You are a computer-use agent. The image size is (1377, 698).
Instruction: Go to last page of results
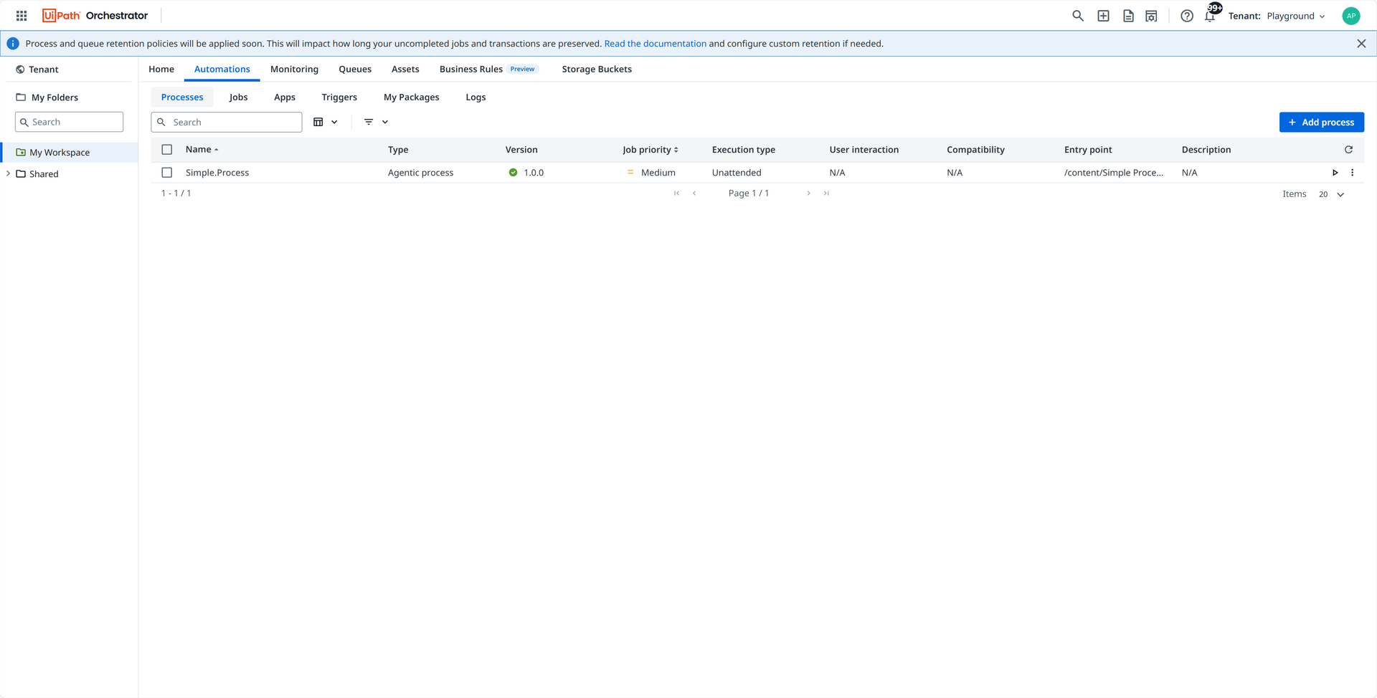[826, 193]
